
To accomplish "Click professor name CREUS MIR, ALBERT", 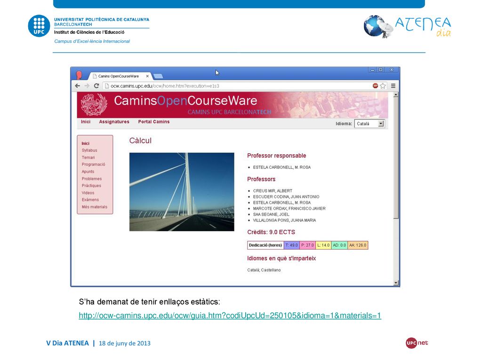I will point(273,191).
